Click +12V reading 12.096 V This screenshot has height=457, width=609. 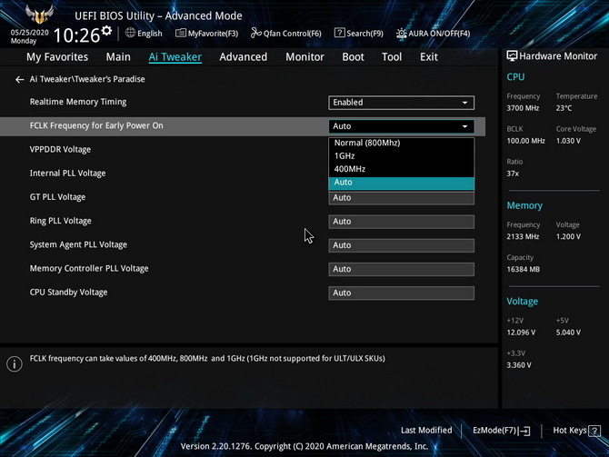pyautogui.click(x=521, y=333)
